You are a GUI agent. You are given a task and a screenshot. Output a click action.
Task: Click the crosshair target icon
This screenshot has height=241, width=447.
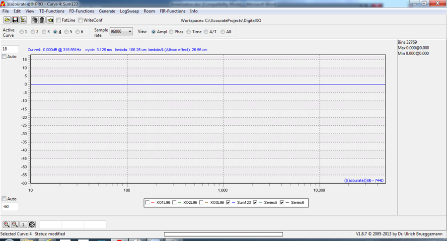click(x=32, y=225)
